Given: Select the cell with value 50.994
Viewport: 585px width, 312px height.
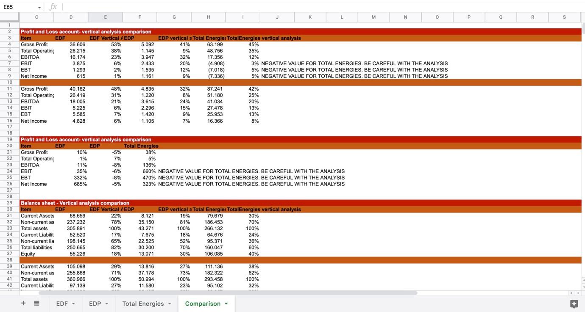Looking at the screenshot, I should click(139, 279).
